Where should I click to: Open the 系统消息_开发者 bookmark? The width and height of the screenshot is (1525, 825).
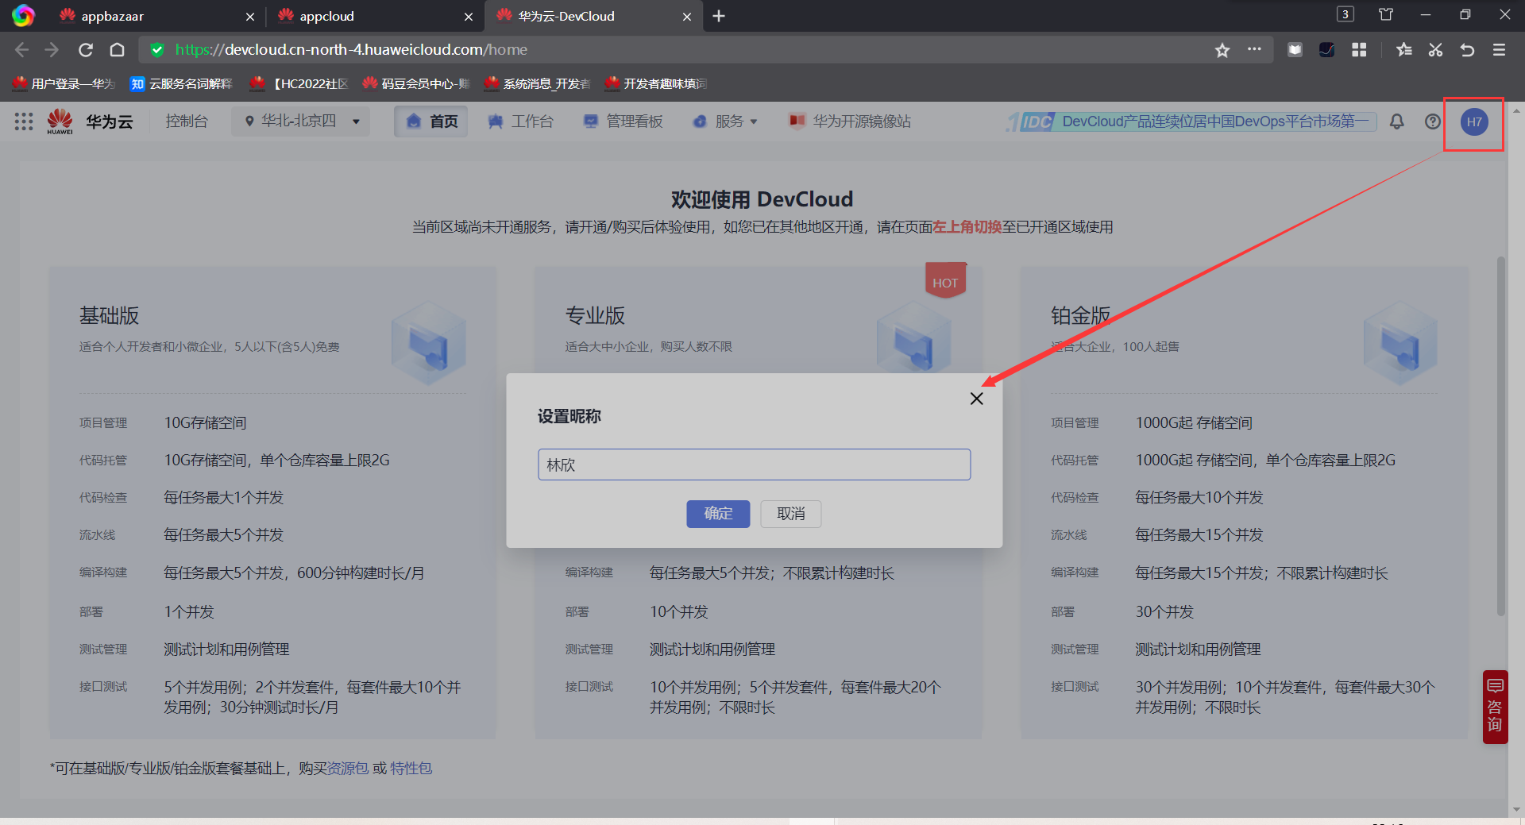(x=537, y=83)
